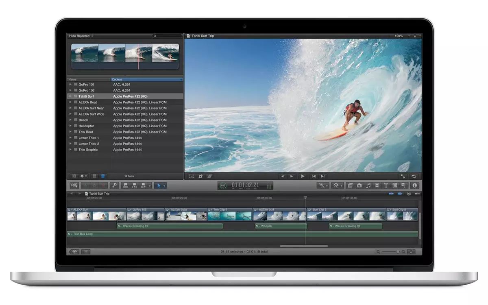Click the viewer Play button
The height and width of the screenshot is (305, 488).
click(x=303, y=176)
